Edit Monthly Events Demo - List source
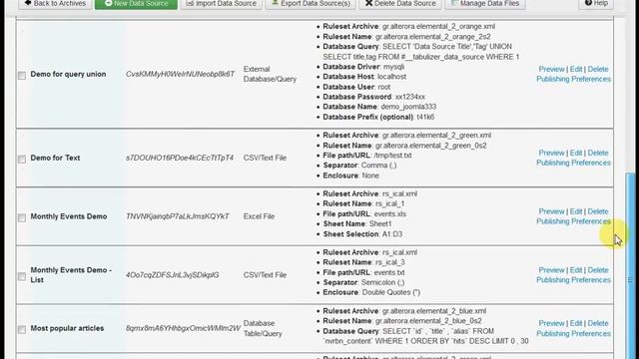The image size is (639, 359). [576, 270]
